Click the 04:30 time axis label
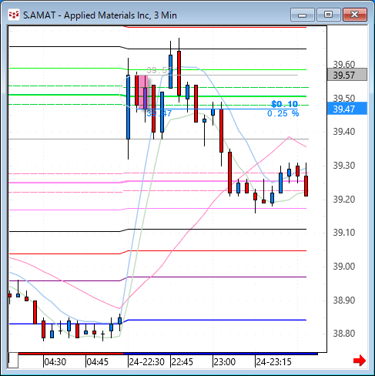The image size is (375, 376). pyautogui.click(x=55, y=362)
